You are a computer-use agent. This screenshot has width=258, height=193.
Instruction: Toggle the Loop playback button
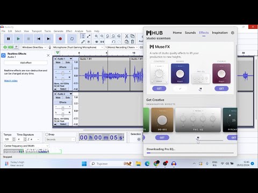(72, 39)
